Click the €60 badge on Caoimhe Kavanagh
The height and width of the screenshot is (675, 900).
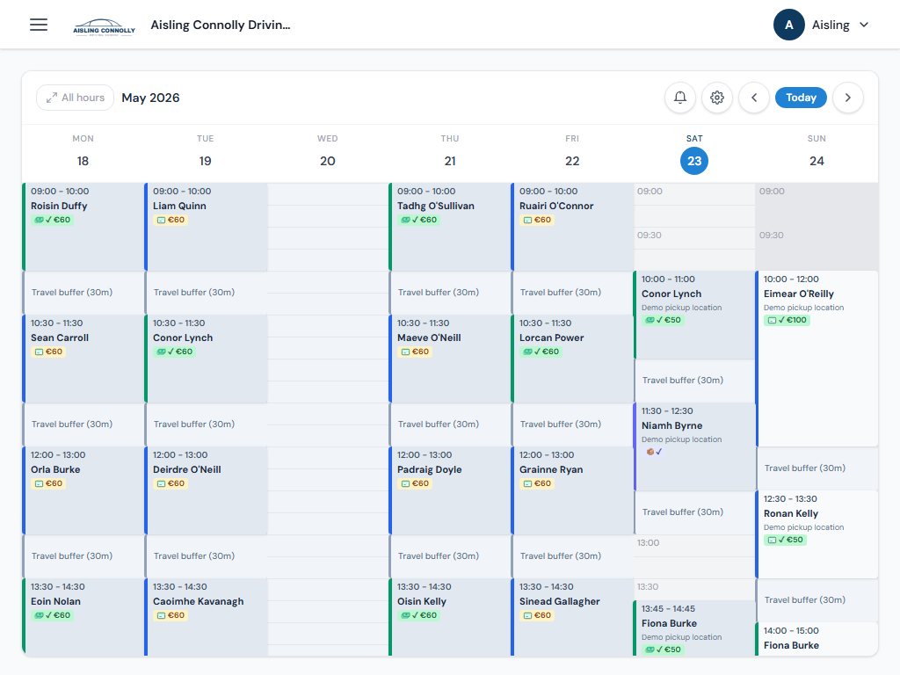(171, 615)
